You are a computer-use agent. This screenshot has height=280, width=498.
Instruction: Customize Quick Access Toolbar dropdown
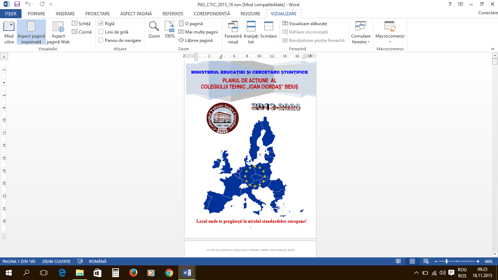click(x=50, y=5)
